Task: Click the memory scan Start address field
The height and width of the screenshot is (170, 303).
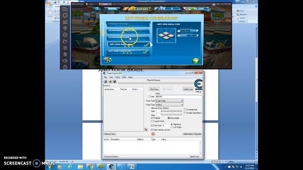Action: 170,111
